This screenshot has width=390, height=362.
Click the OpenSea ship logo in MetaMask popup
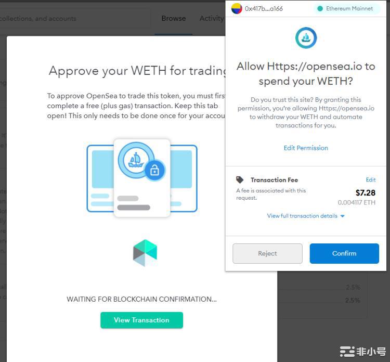coord(306,38)
